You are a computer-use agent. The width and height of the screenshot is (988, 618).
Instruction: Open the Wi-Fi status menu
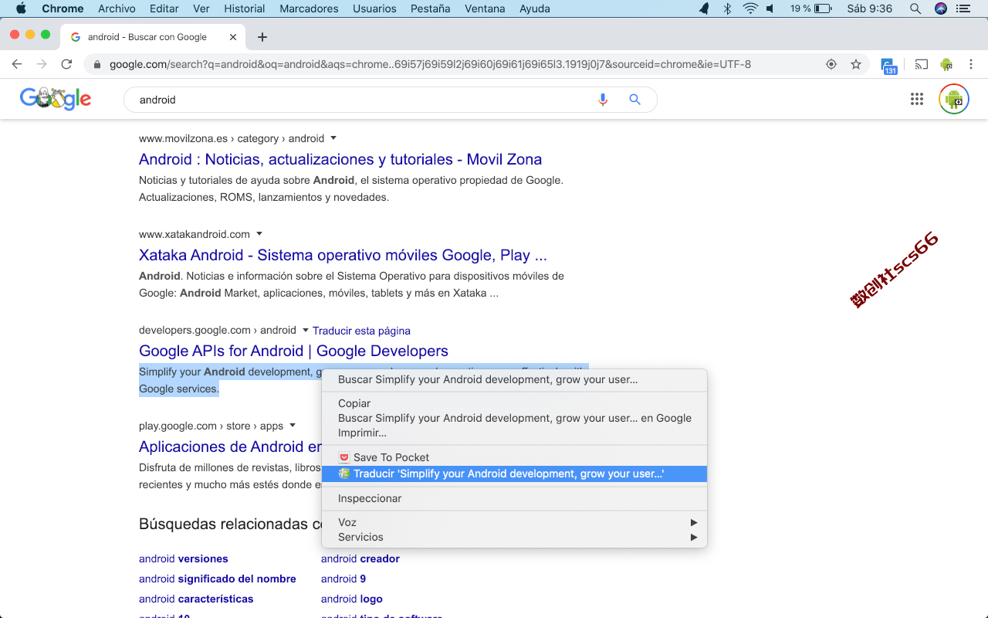750,8
